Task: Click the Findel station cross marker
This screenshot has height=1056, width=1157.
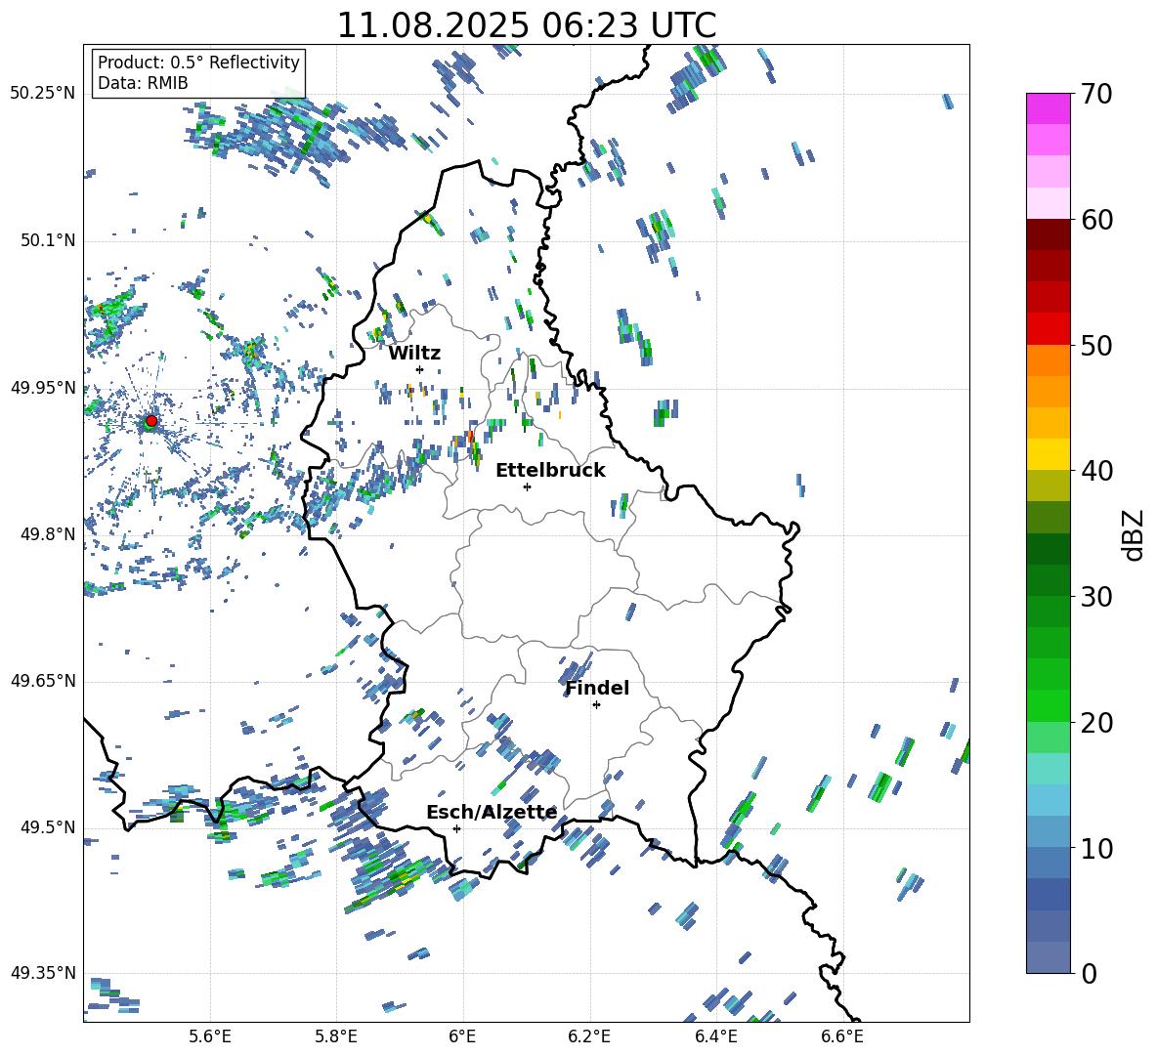Action: pyautogui.click(x=596, y=705)
